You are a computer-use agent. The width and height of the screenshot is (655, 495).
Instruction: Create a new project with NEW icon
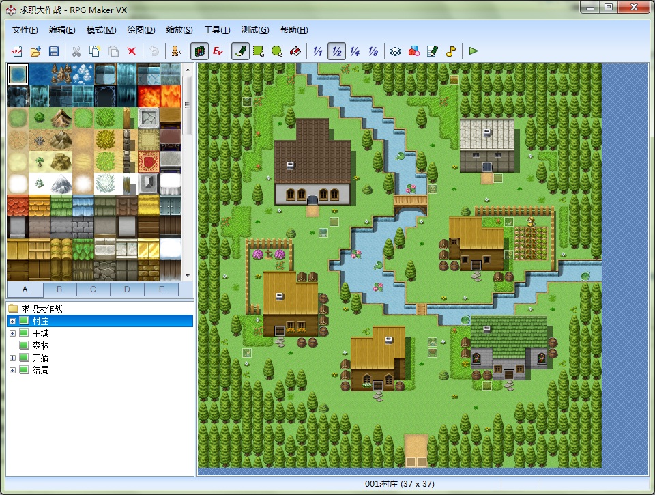(16, 51)
